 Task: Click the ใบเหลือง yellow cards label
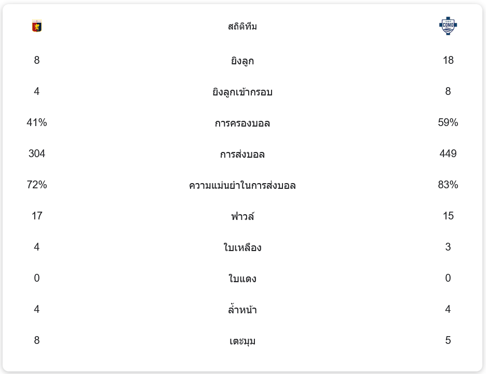(x=242, y=247)
